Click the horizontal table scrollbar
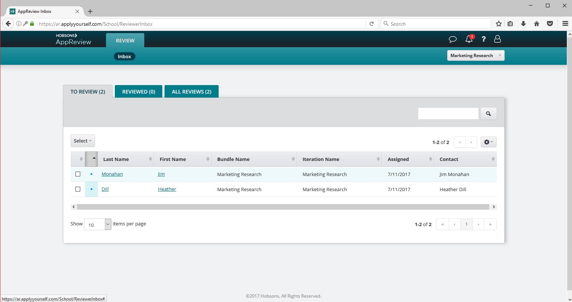The height and width of the screenshot is (302, 572). pos(283,207)
